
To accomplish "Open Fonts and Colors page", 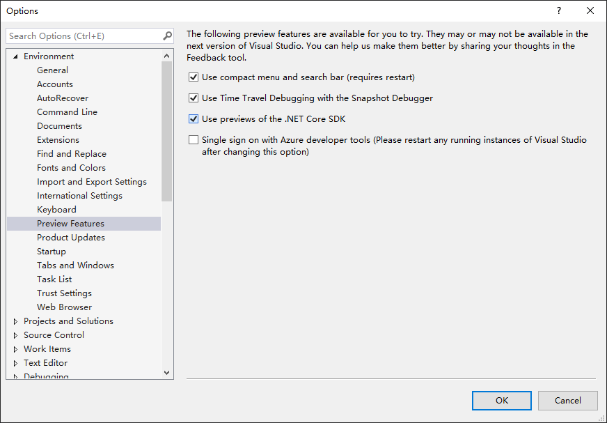I will pyautogui.click(x=71, y=168).
